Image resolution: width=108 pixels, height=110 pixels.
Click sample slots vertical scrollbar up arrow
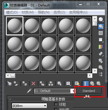point(95,19)
